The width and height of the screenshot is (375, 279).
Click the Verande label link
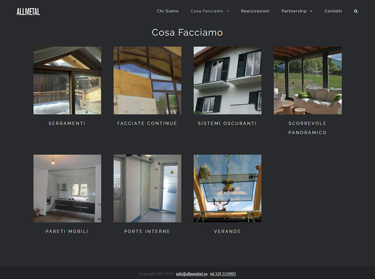(x=227, y=231)
